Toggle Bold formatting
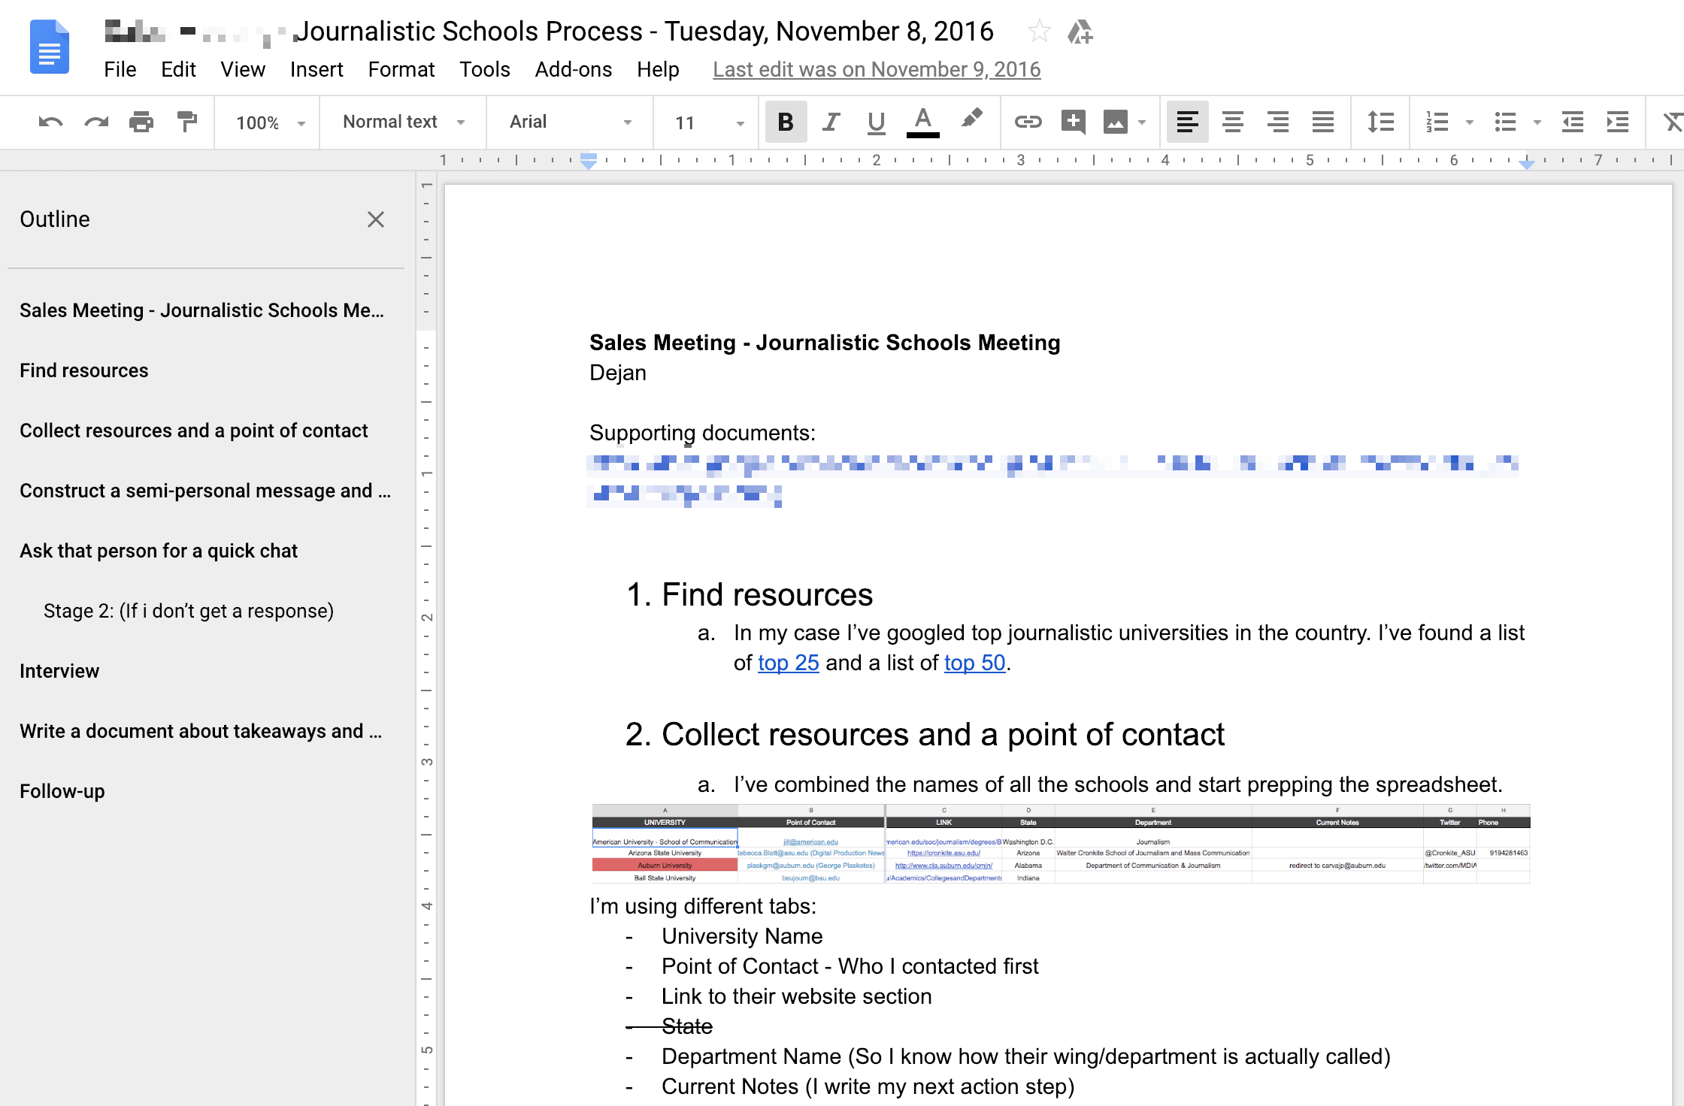 (x=786, y=122)
